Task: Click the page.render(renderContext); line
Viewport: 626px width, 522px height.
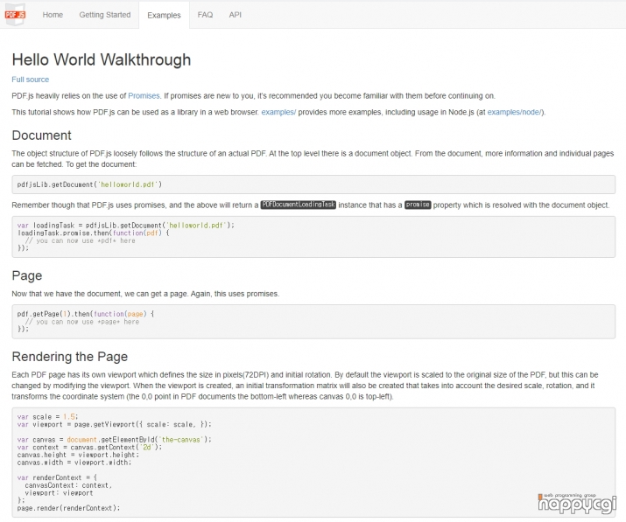Action: (x=68, y=508)
